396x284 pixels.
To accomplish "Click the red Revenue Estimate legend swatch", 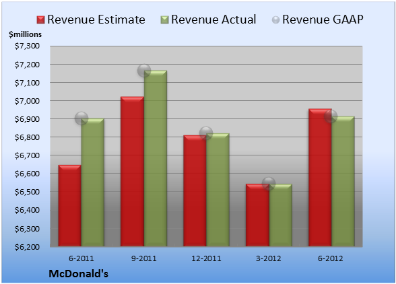I will point(40,20).
